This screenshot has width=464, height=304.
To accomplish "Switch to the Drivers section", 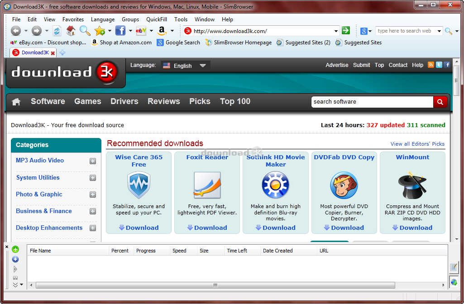I will [x=124, y=101].
